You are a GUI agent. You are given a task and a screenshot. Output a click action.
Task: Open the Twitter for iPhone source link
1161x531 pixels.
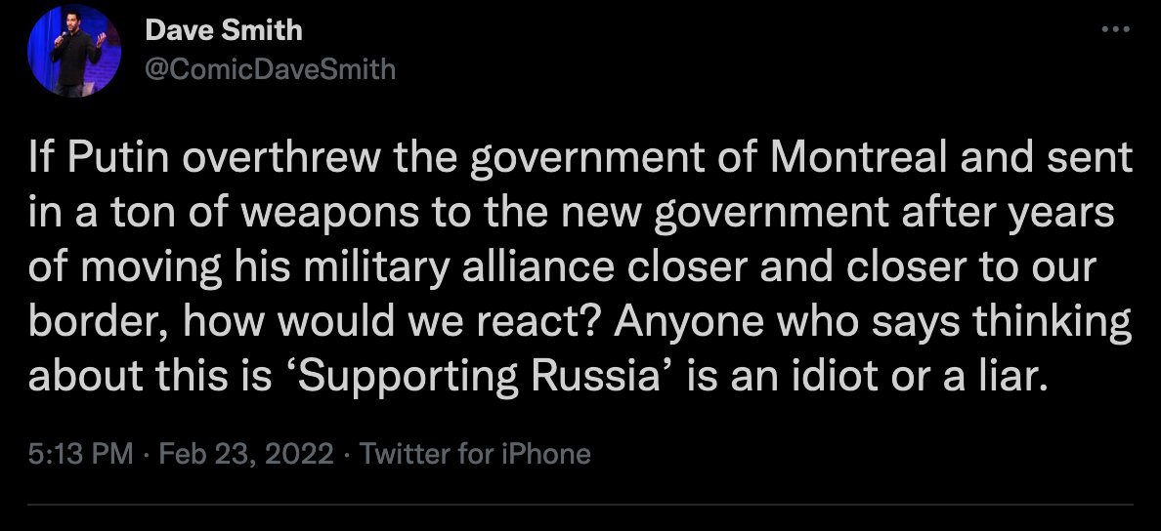[476, 454]
